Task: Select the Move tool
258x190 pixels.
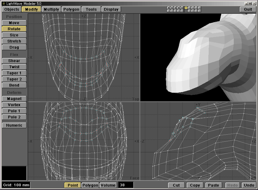Action: click(x=14, y=23)
